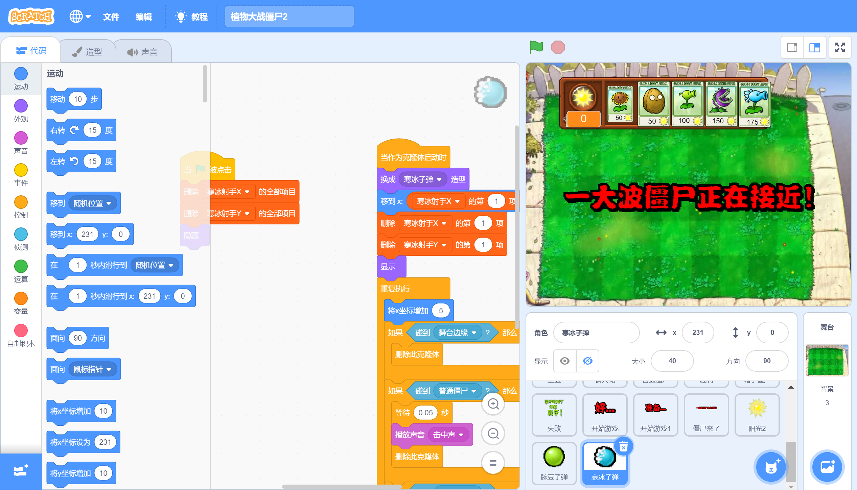857x490 pixels.
Task: Select the 豌豆子弹 sprite
Action: pos(554,463)
